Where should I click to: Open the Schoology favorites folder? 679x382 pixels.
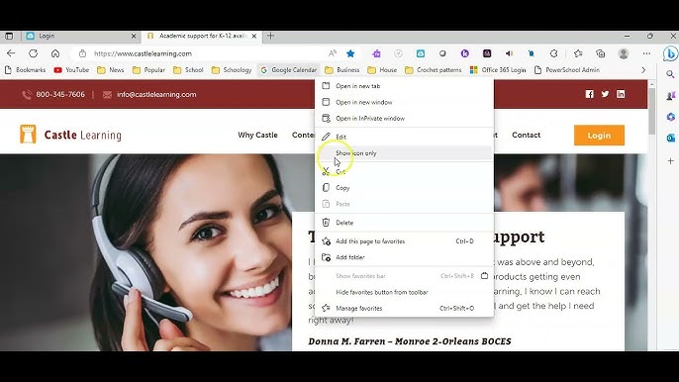232,70
